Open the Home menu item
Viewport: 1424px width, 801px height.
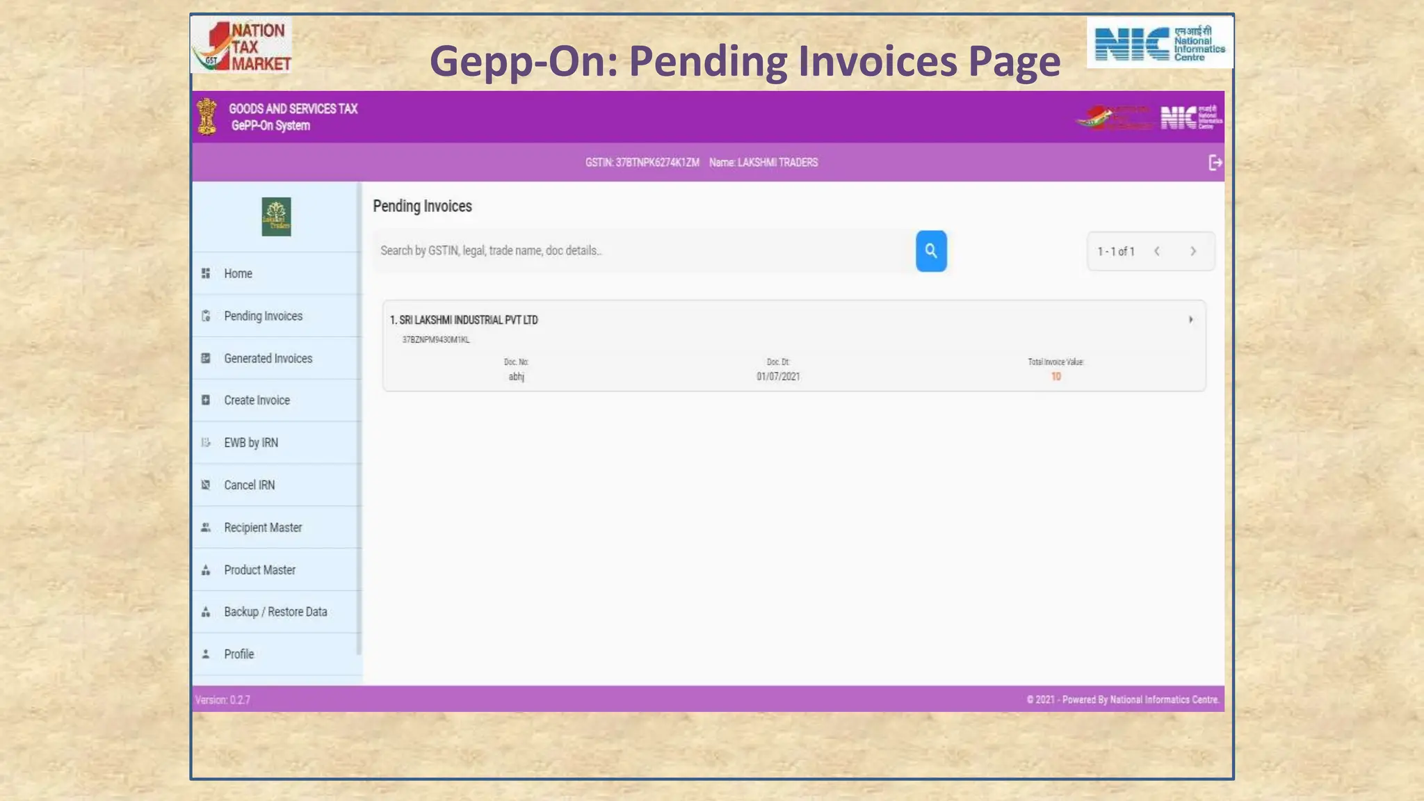(277, 273)
